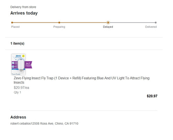The height and width of the screenshot is (140, 173).
Task: Click the Qty 1 quantity text
Action: point(17,93)
